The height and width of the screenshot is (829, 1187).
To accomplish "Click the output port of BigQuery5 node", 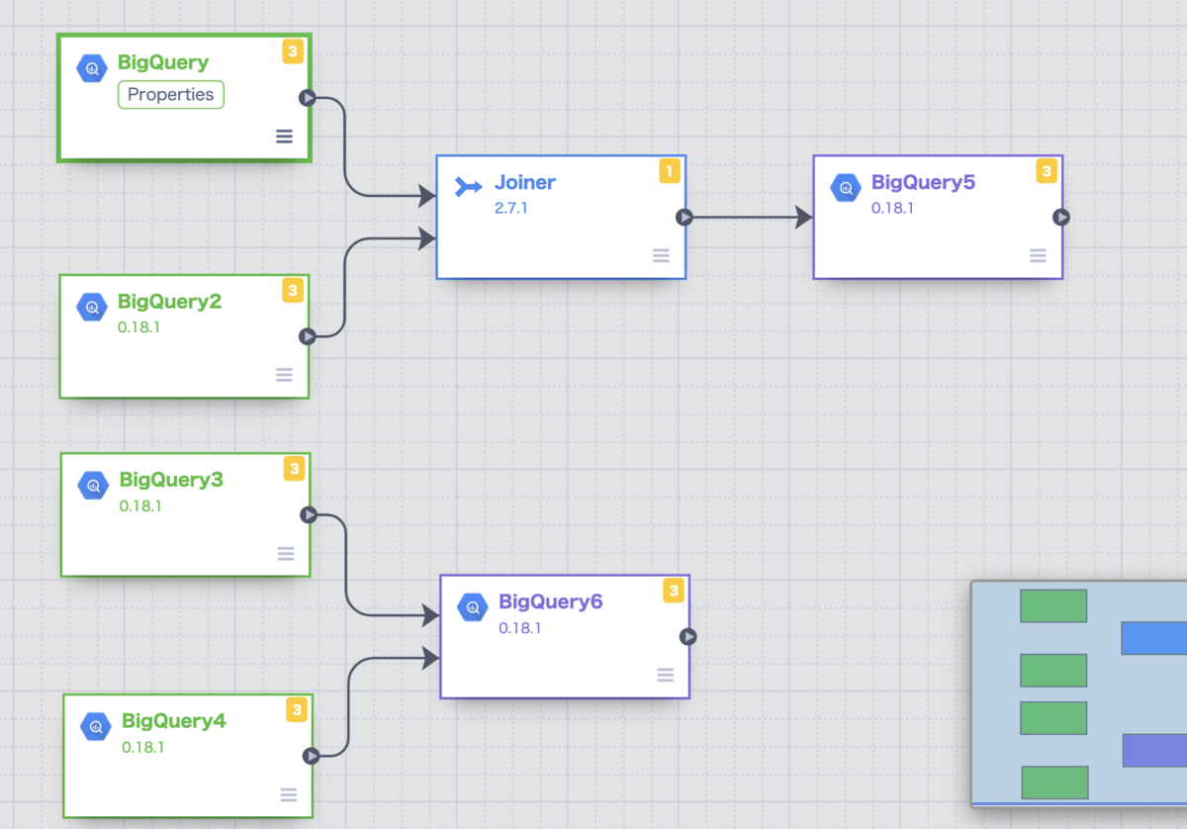I will click(x=1061, y=218).
